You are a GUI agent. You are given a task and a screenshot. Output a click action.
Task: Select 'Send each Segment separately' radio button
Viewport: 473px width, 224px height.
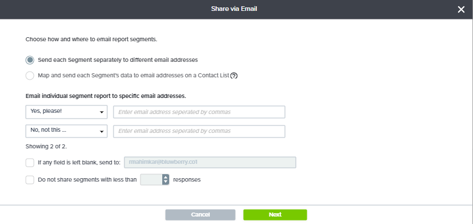pyautogui.click(x=30, y=60)
